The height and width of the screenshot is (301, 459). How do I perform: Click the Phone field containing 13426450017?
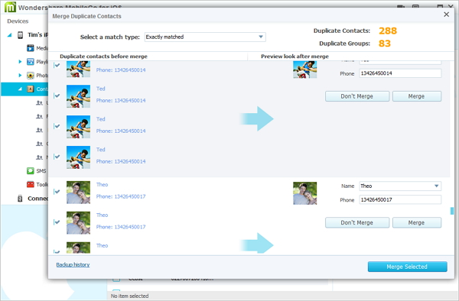(x=400, y=199)
